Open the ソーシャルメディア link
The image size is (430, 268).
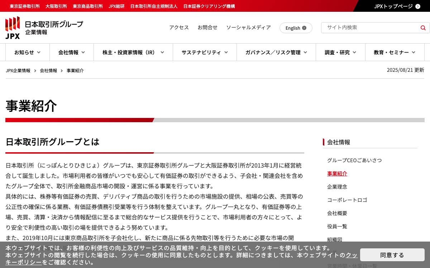click(x=248, y=28)
